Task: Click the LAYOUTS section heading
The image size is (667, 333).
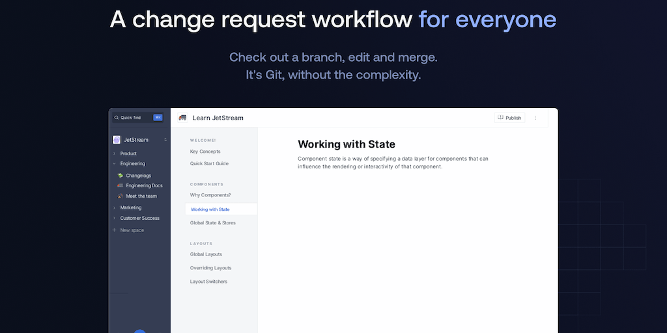Action: 201,244
